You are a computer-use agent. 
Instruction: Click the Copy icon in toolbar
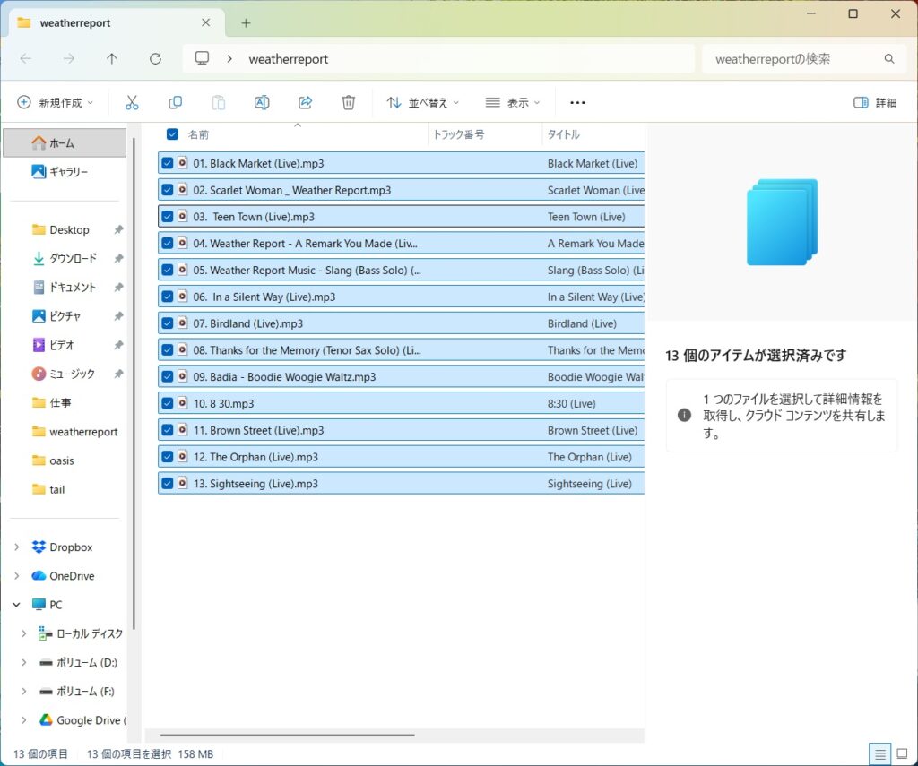click(x=176, y=103)
